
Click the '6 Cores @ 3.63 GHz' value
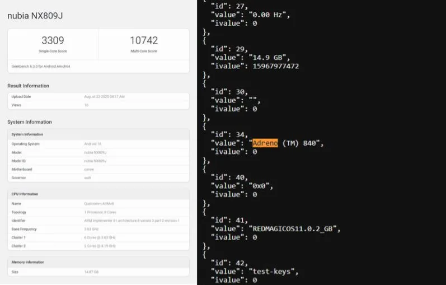point(100,238)
